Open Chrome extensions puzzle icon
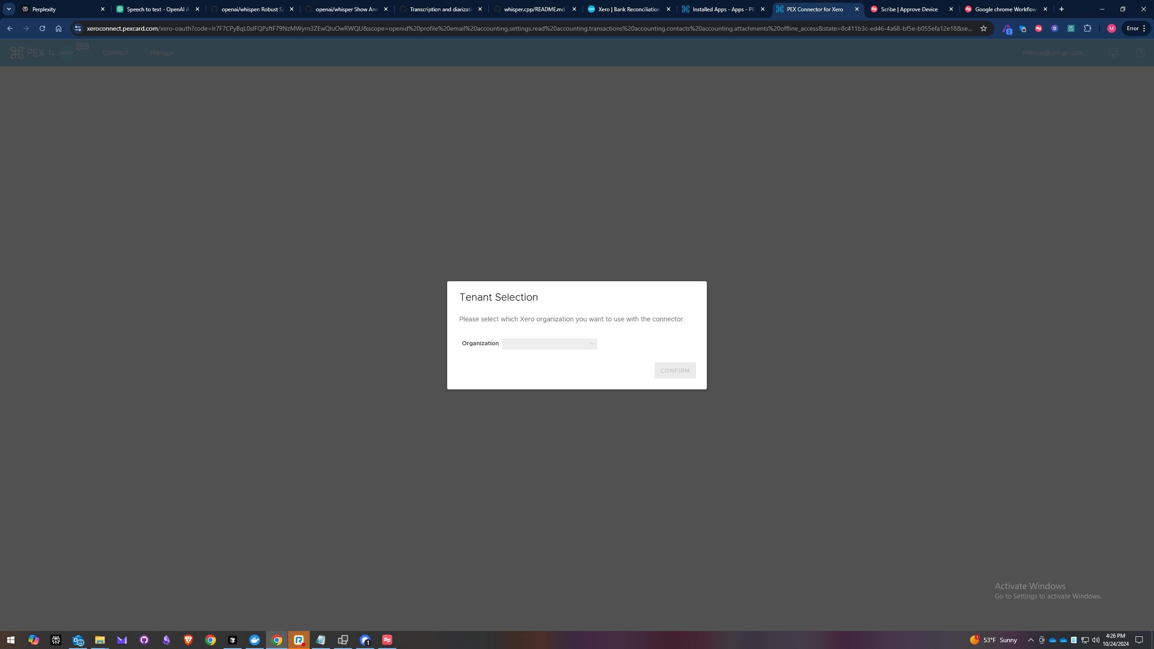The height and width of the screenshot is (649, 1154). (1087, 28)
